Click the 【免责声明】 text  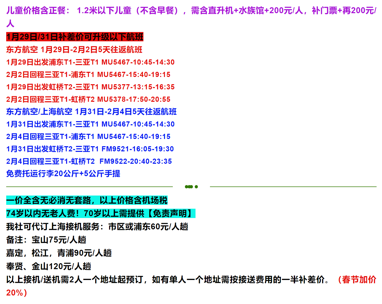170,213
